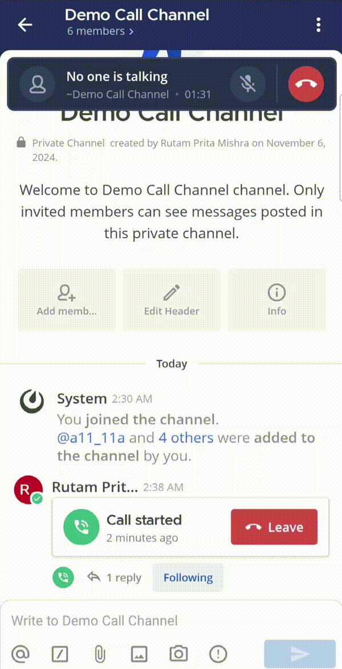Open the 1 reply thread
The width and height of the screenshot is (342, 669).
point(114,577)
